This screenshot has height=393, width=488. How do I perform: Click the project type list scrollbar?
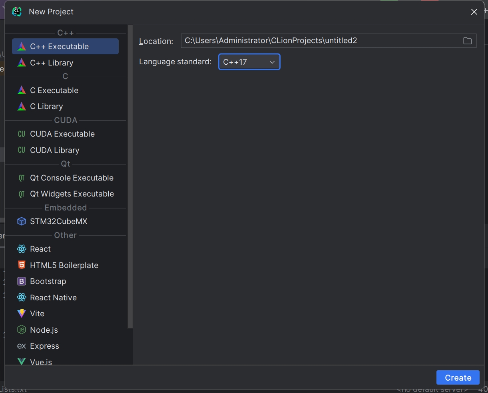pyautogui.click(x=130, y=177)
